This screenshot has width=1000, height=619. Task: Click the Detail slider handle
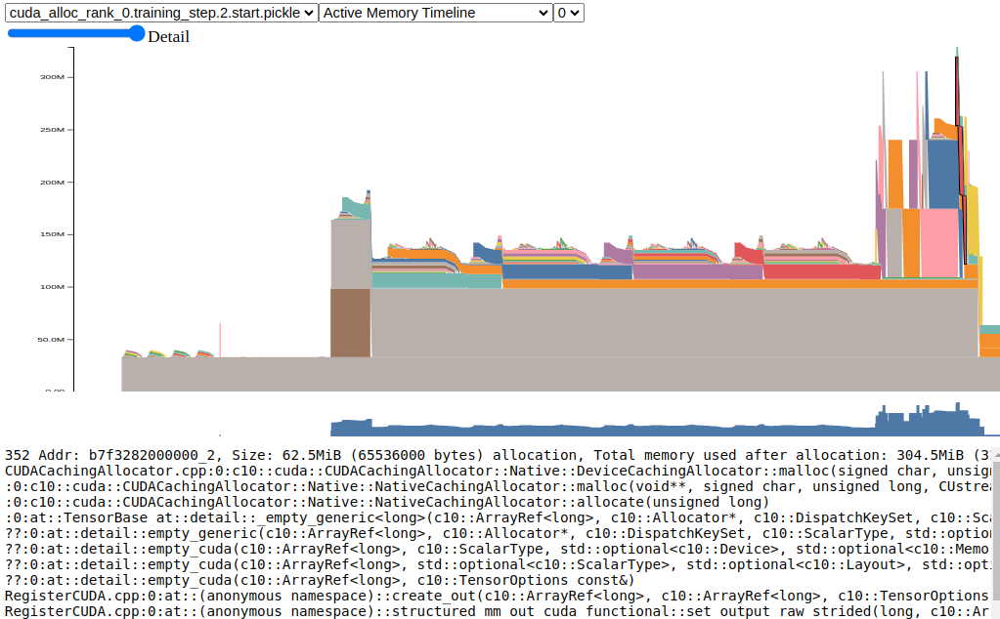point(137,33)
